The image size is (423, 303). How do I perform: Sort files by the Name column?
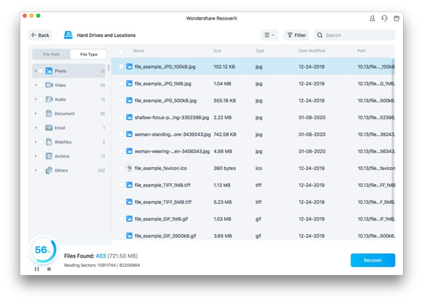138,51
